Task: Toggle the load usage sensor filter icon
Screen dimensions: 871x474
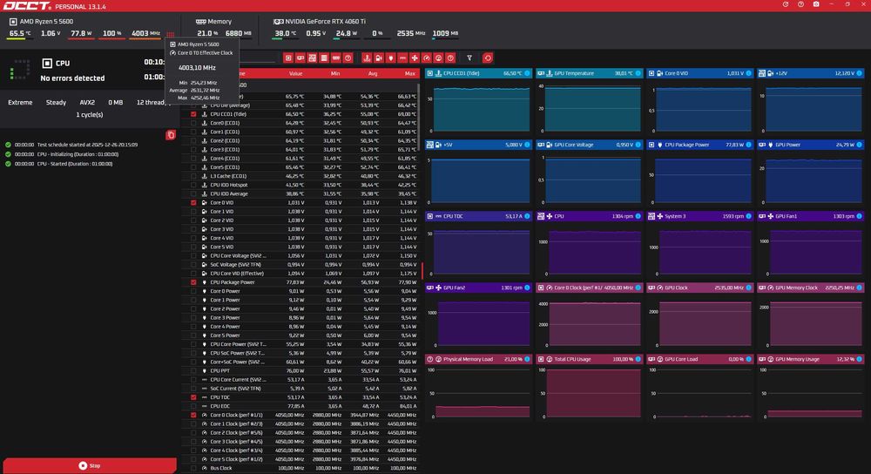Action: pos(438,58)
